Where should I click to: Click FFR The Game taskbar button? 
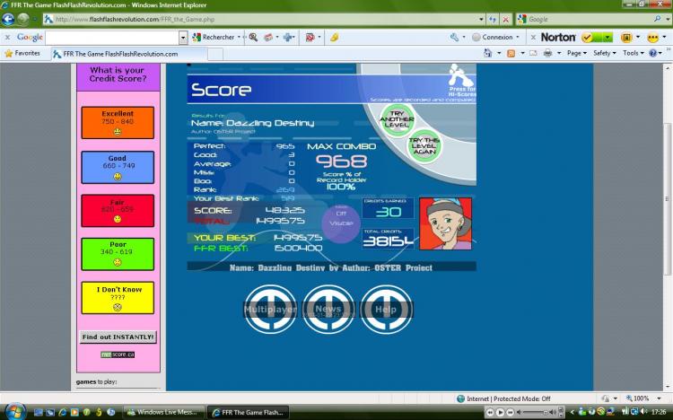(x=249, y=412)
